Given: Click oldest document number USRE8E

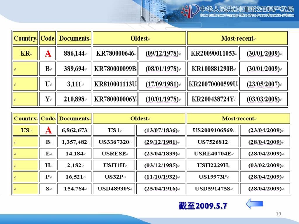Looking at the screenshot, I should click(x=114, y=154).
